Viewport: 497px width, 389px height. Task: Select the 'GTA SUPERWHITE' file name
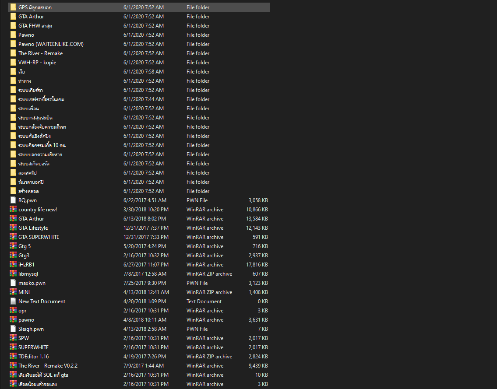[x=39, y=237]
